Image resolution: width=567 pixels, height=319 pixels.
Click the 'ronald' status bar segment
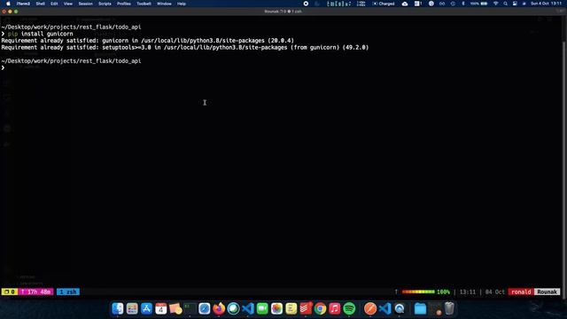(521, 292)
